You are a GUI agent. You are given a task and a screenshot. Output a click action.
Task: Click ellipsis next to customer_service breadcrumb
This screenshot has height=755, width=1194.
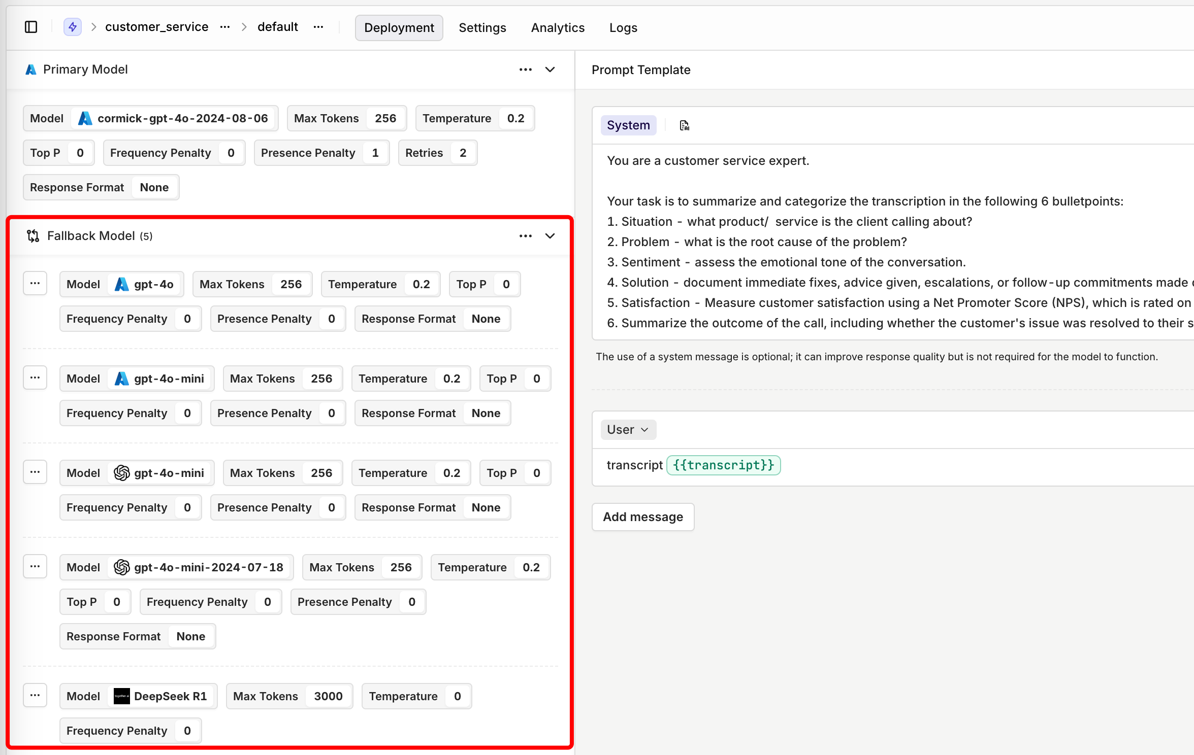point(225,27)
